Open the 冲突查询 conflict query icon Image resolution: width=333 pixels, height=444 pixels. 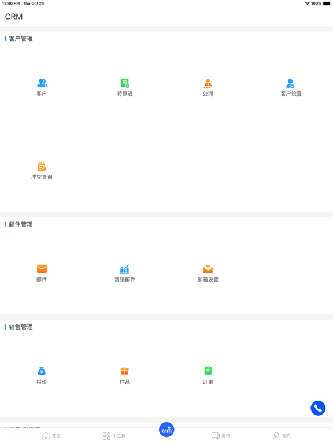42,166
